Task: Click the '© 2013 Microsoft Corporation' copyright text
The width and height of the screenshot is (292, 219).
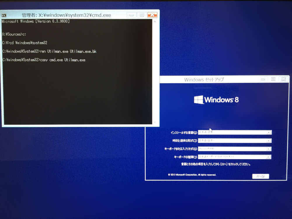Action: click(192, 175)
